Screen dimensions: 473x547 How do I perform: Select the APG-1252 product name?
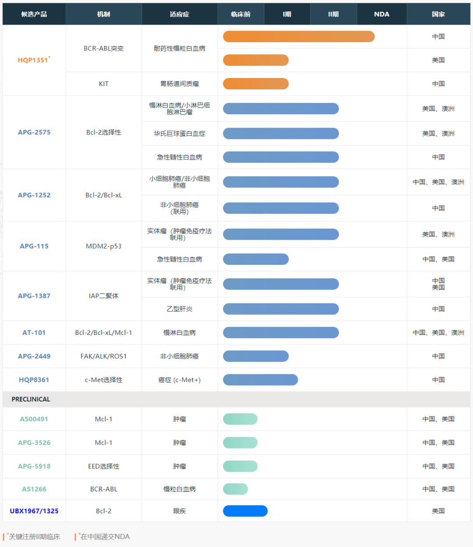tap(34, 195)
